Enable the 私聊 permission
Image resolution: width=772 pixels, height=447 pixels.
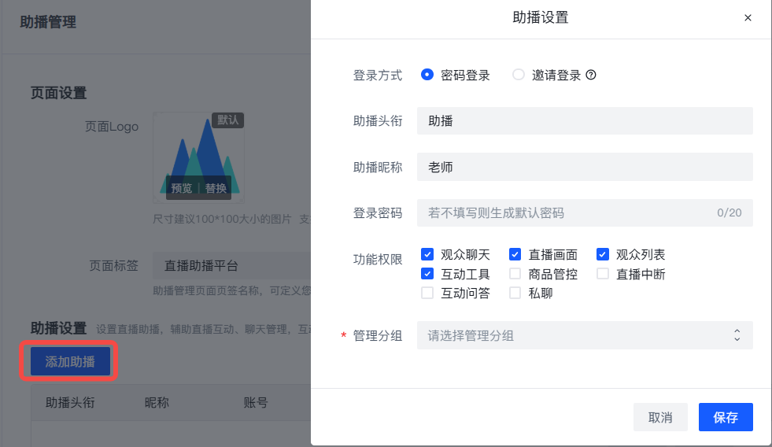515,293
